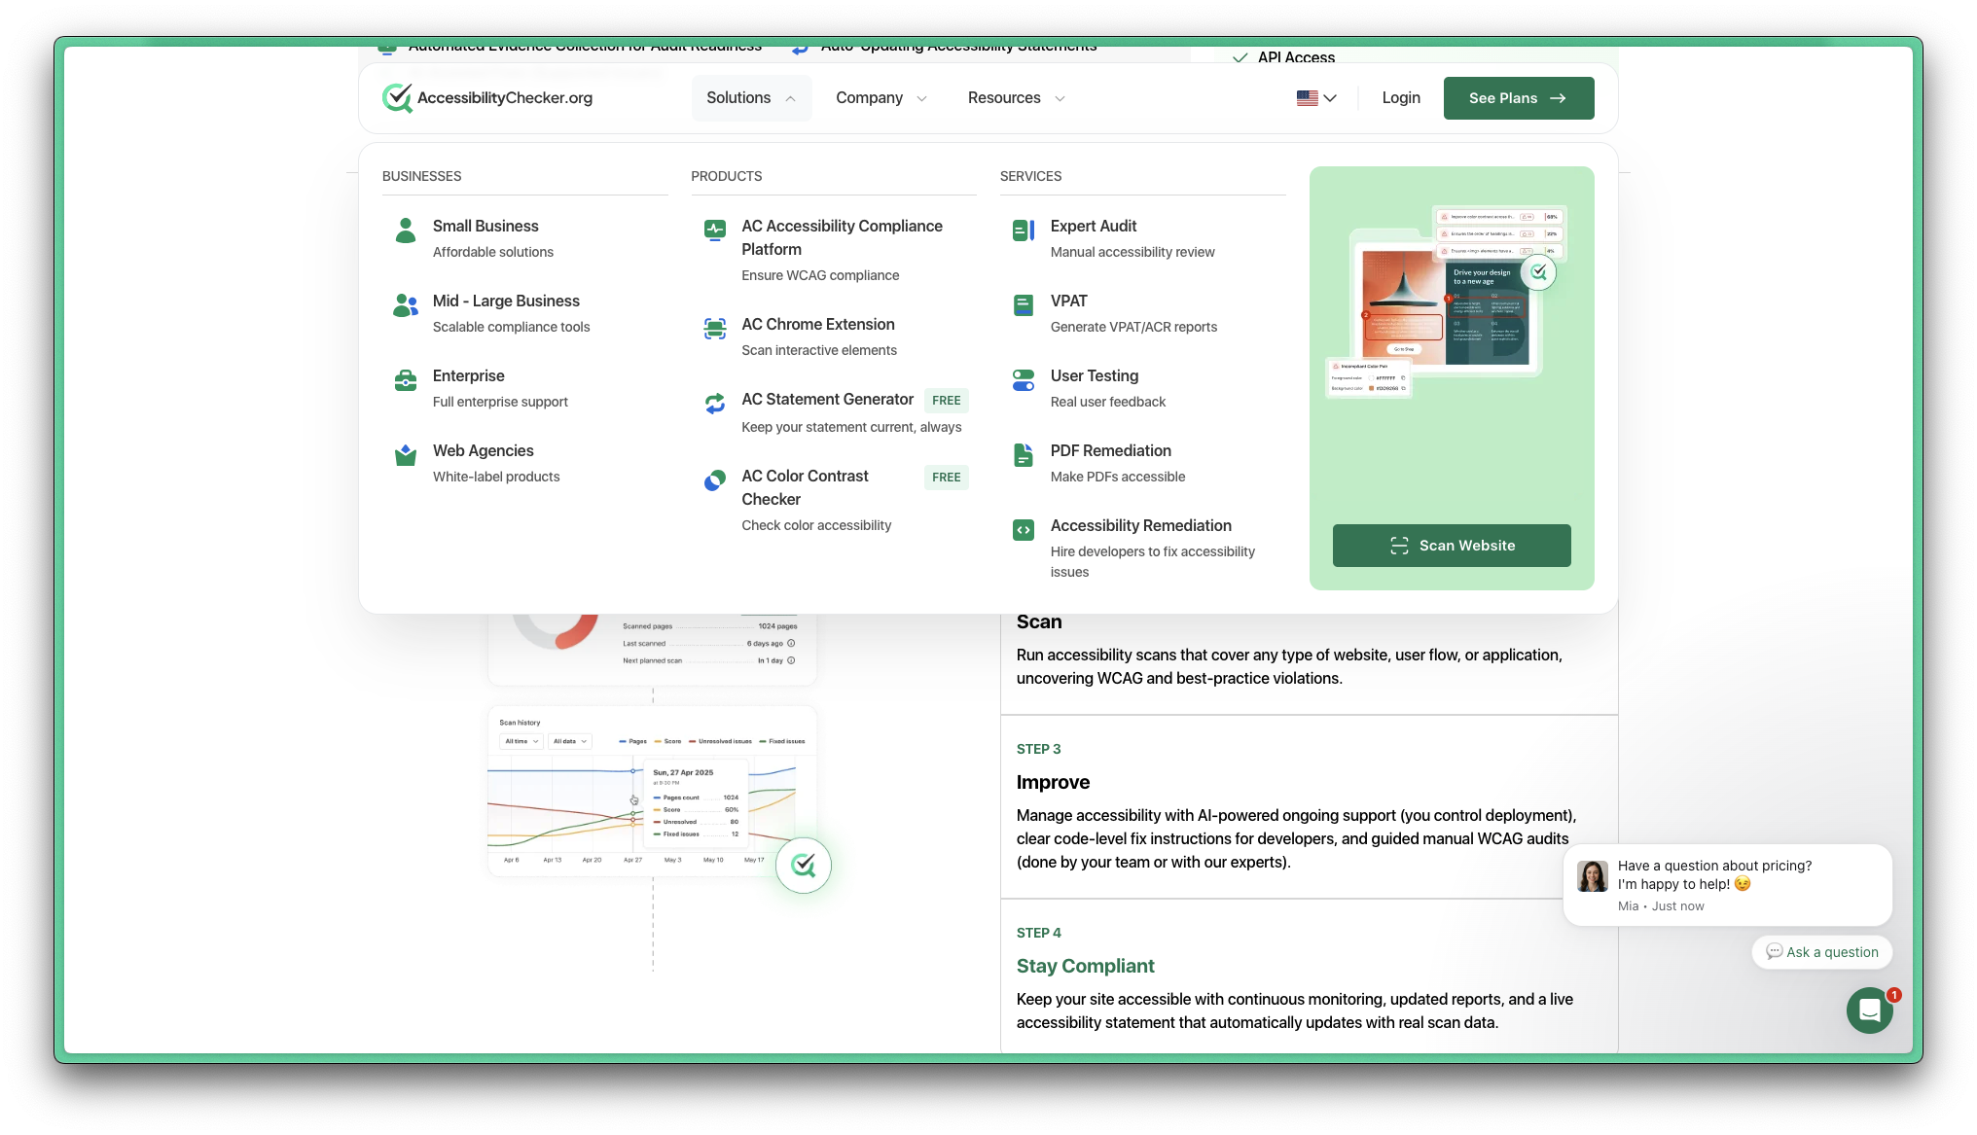The image size is (1977, 1135).
Task: Expand the Resources dropdown
Action: pyautogui.click(x=1016, y=98)
